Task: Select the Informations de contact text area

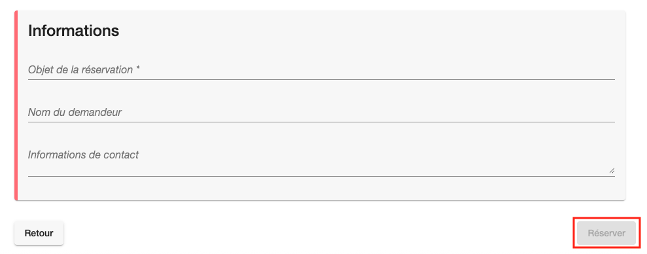Action: pyautogui.click(x=321, y=162)
